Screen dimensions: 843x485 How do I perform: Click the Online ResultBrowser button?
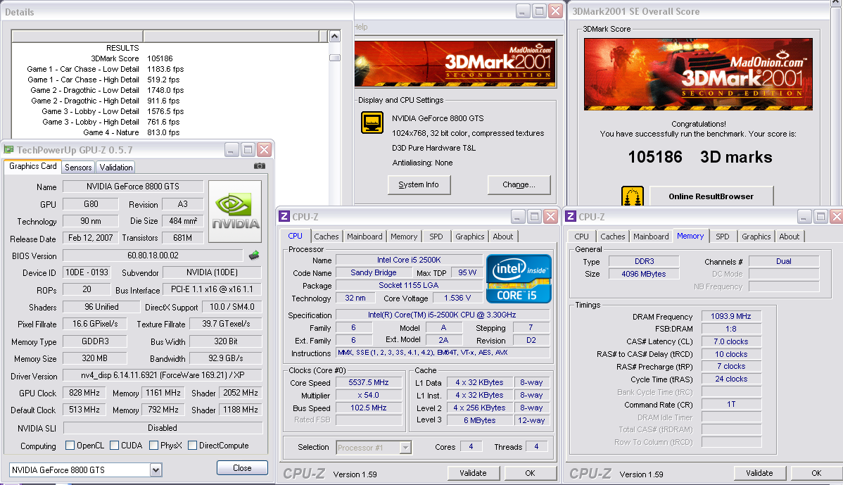point(711,196)
